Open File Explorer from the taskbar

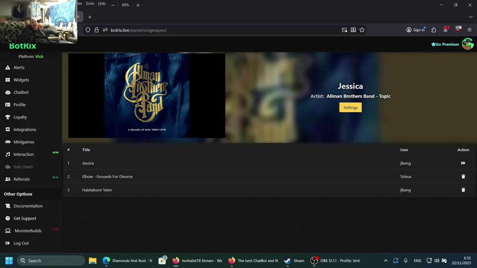click(92, 261)
